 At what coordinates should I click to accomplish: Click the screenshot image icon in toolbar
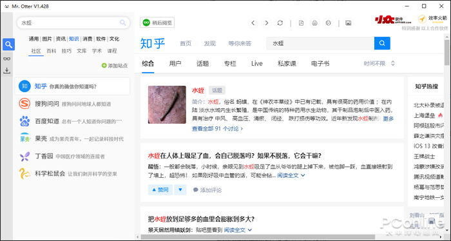coord(349,23)
